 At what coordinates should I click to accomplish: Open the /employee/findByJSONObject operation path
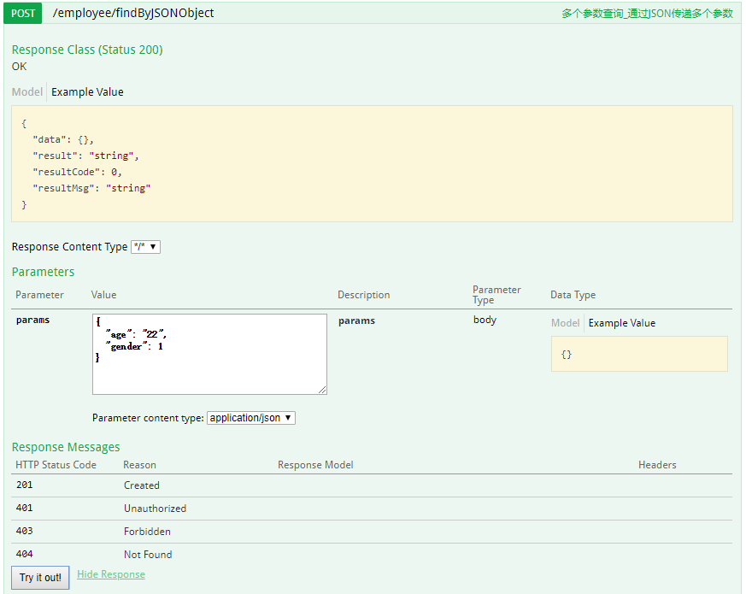coord(133,14)
